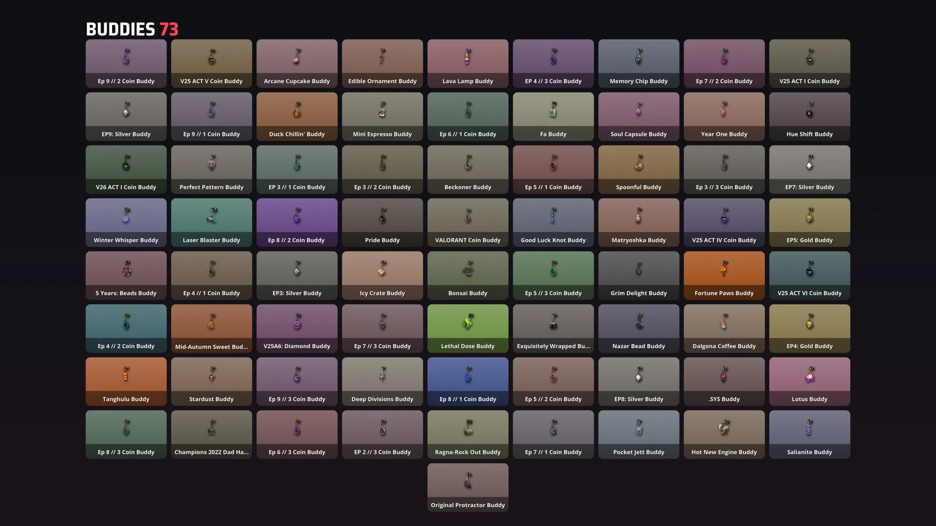Click the V25 ACT I Coin Buddy label
Image resolution: width=936 pixels, height=526 pixels.
tap(810, 81)
